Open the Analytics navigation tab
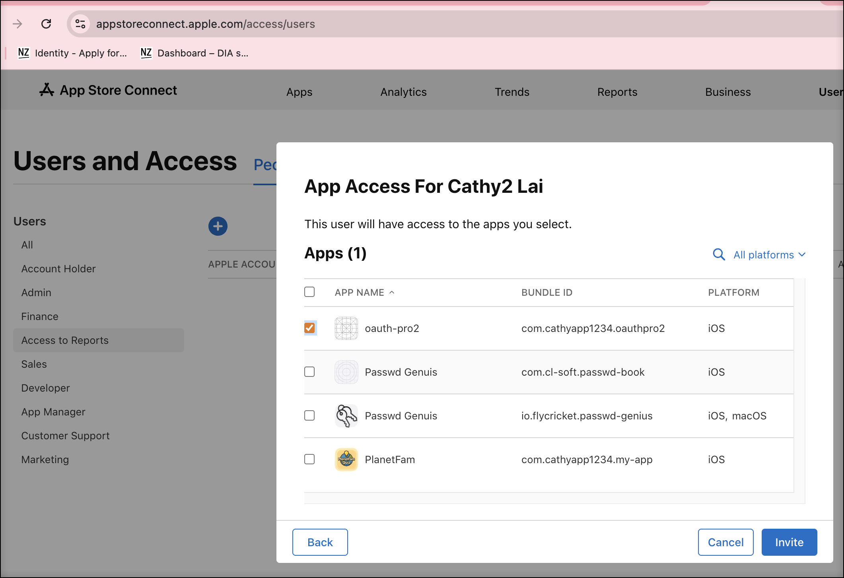The width and height of the screenshot is (844, 578). tap(403, 92)
